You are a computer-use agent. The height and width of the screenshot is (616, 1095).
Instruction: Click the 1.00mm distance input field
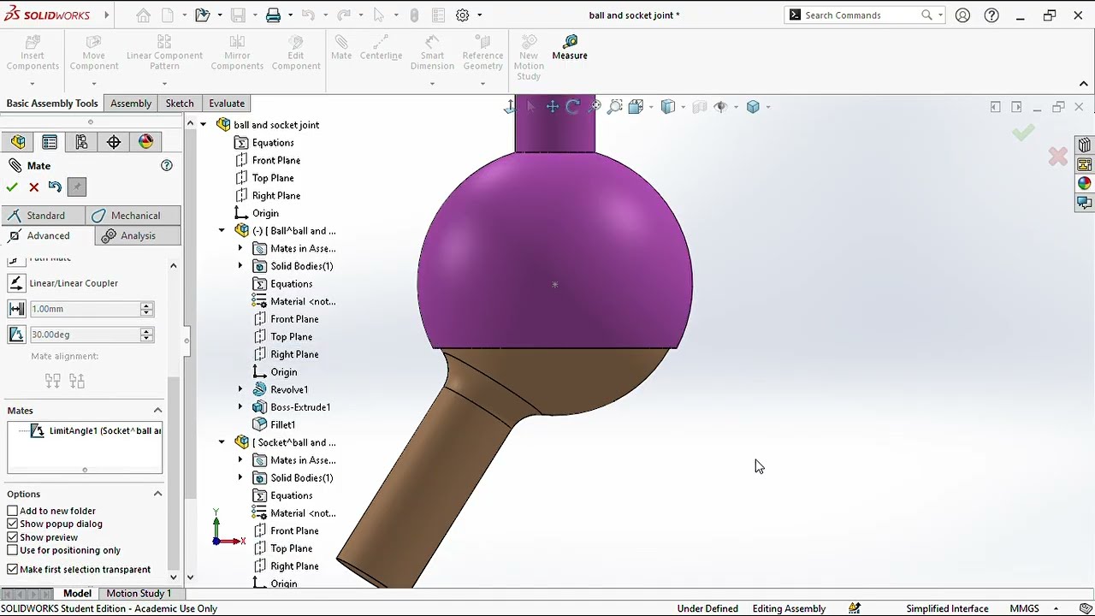84,309
